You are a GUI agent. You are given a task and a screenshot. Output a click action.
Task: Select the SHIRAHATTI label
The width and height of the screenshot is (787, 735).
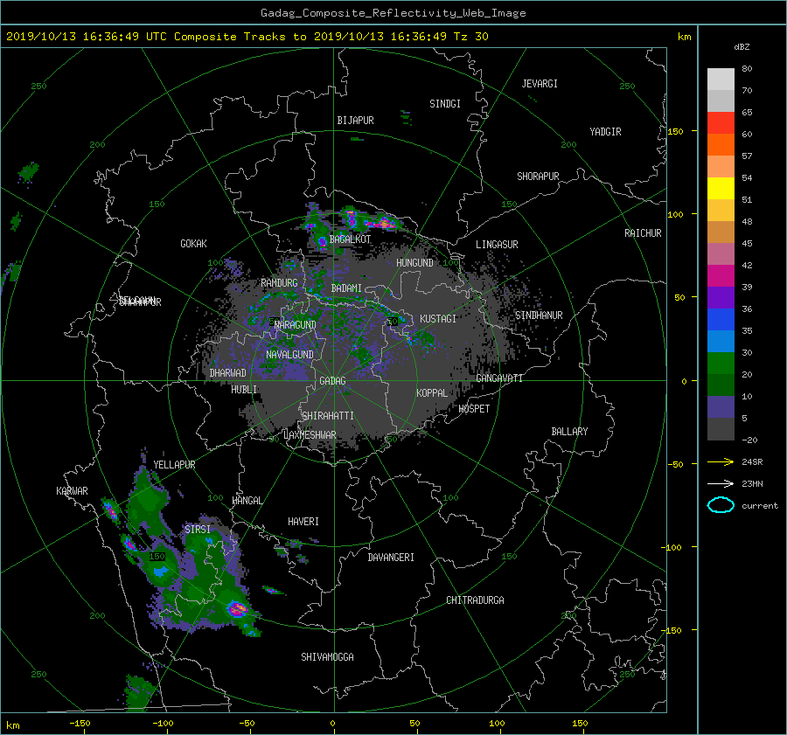click(328, 416)
